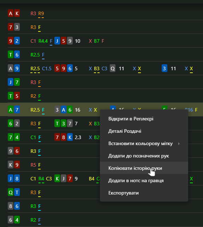Click green T flop card in 6 2 row
This screenshot has height=227, width=203.
point(57,124)
